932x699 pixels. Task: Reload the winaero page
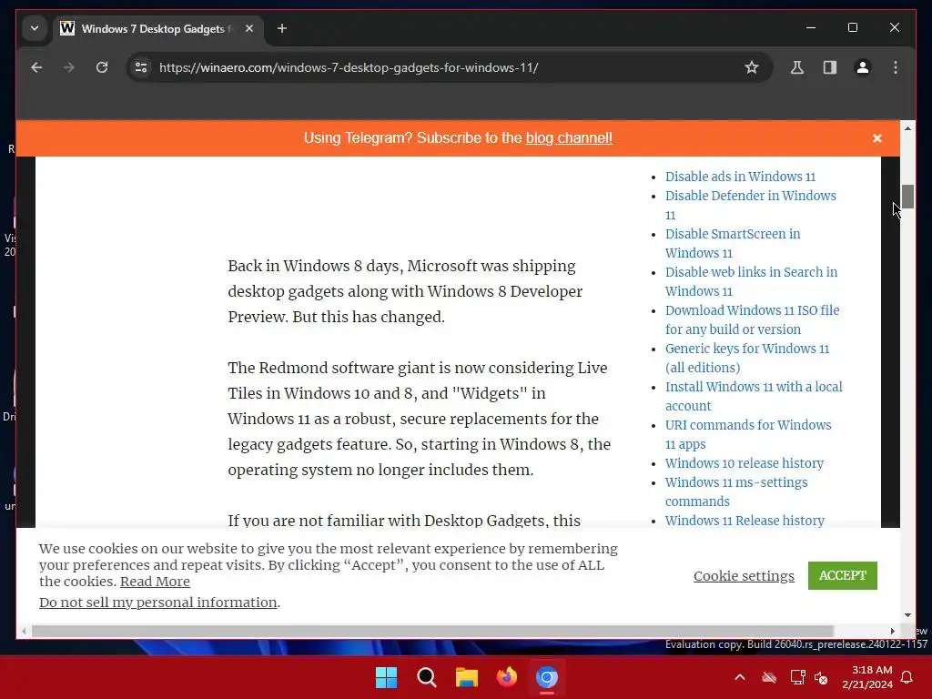tap(102, 67)
